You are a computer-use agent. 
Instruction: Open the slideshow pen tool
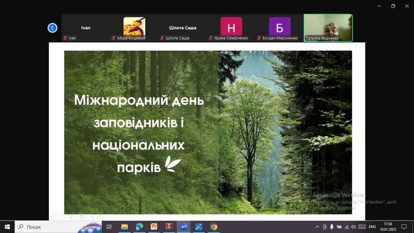pos(72,216)
